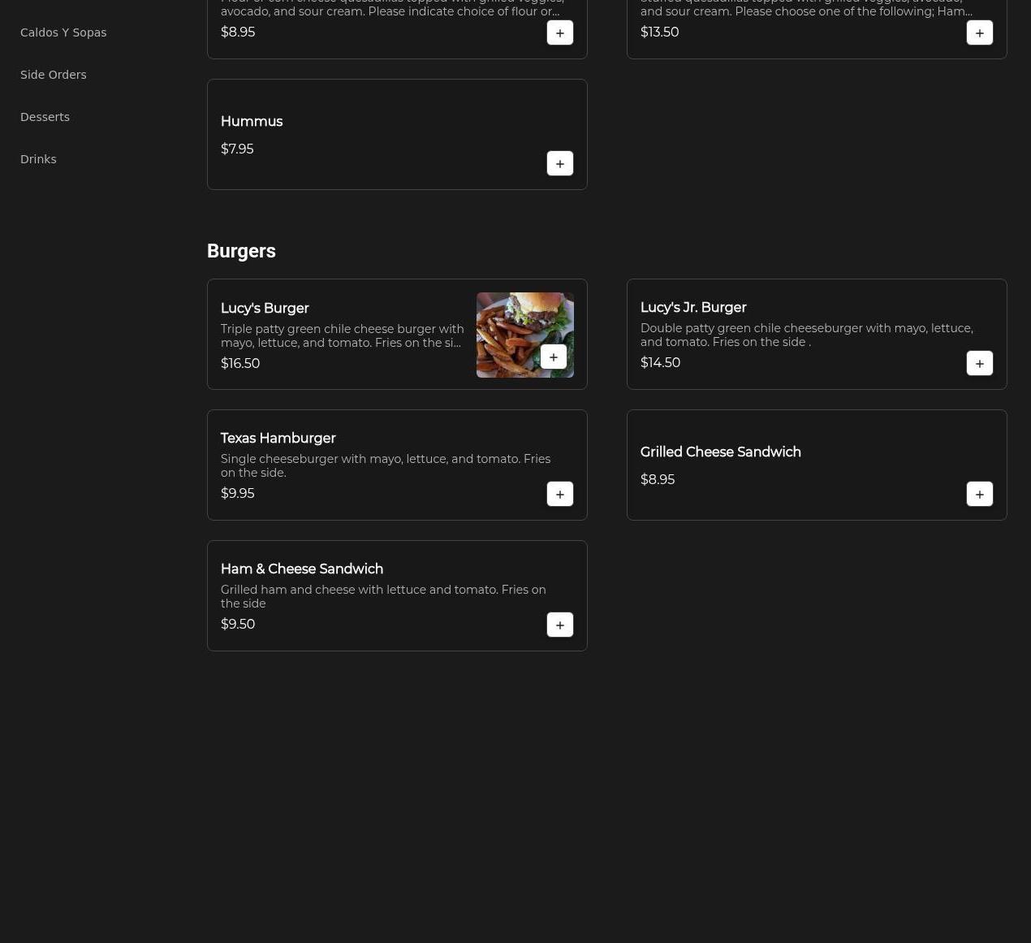This screenshot has width=1031, height=943.
Task: Add Hummus to the order with plus button
Action: [559, 163]
